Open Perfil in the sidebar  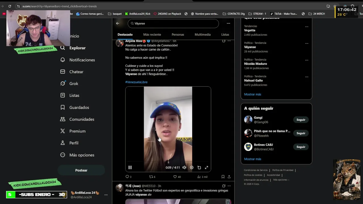(x=69, y=143)
